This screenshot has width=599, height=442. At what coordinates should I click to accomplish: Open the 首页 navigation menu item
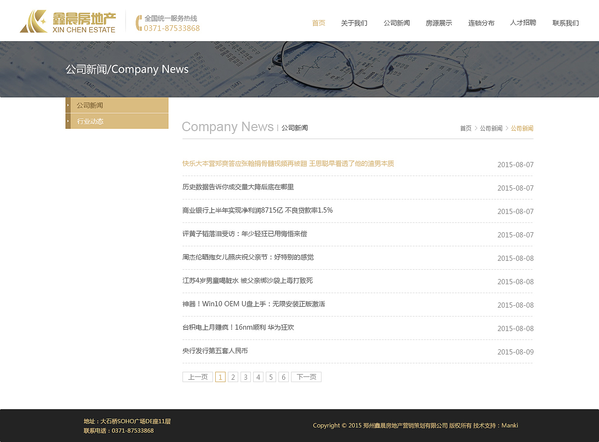(x=319, y=23)
